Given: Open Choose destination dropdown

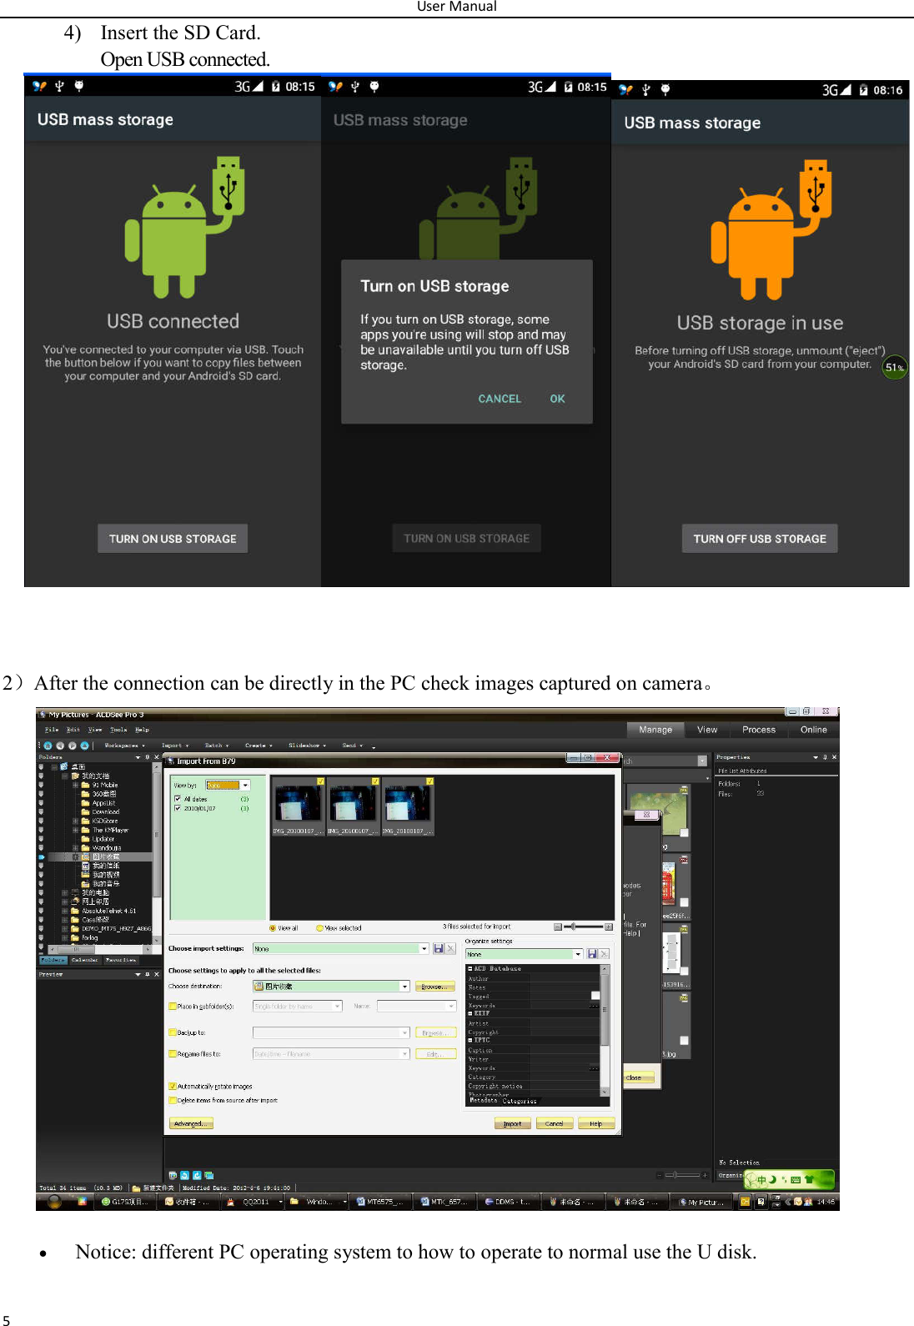Looking at the screenshot, I should 331,986.
